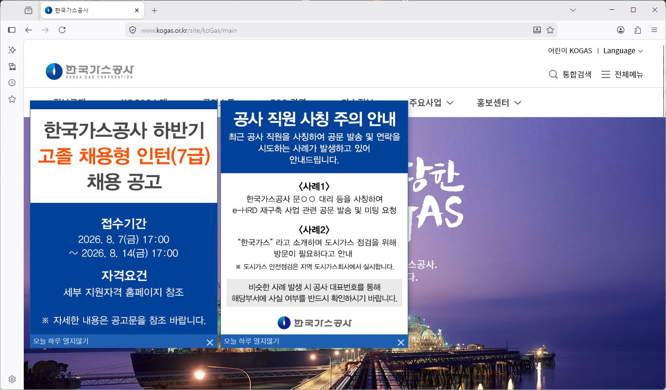Open a new browser tab
The width and height of the screenshot is (666, 390).
155,10
